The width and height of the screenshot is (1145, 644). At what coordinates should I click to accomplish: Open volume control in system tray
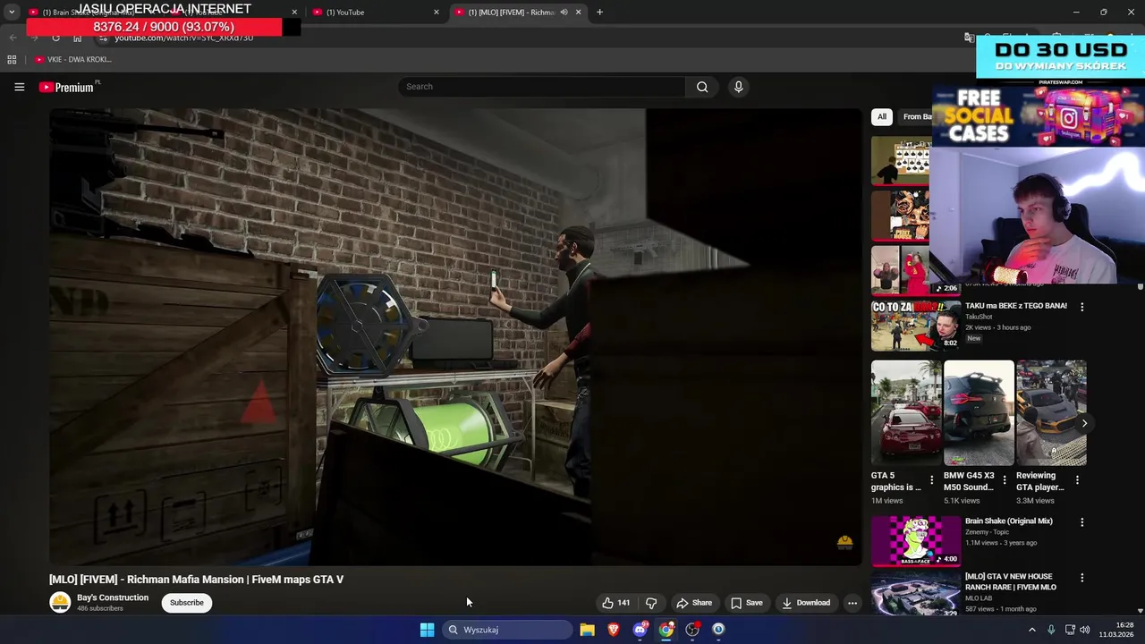1085,630
